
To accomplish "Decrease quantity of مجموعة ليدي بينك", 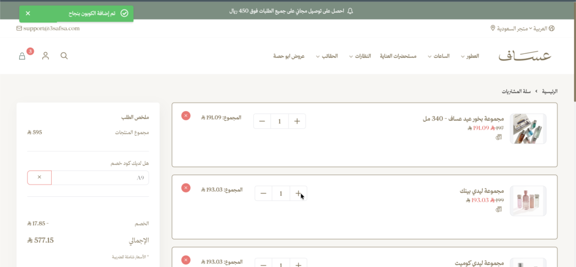I will point(263,194).
